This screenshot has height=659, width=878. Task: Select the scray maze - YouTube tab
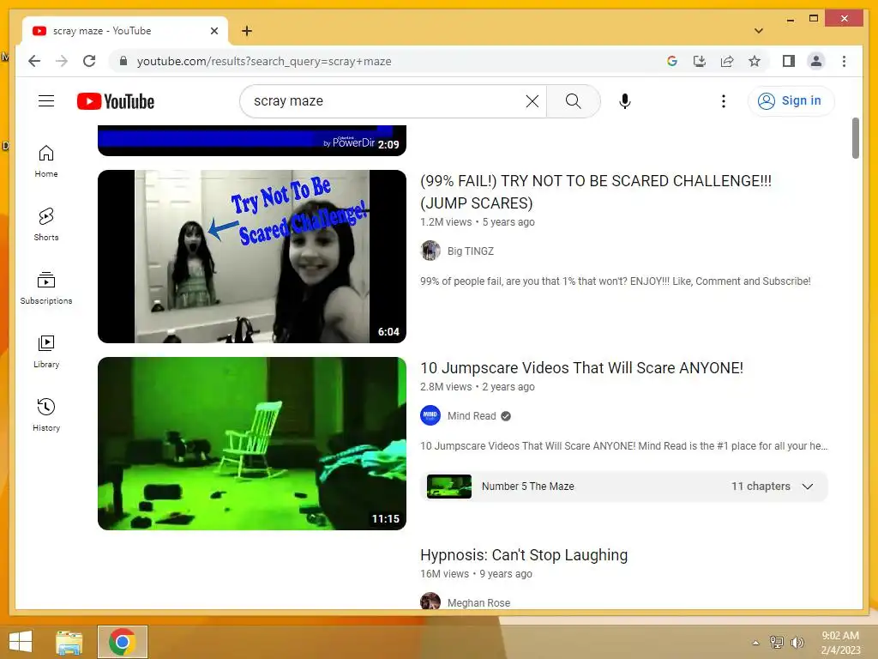pos(124,31)
